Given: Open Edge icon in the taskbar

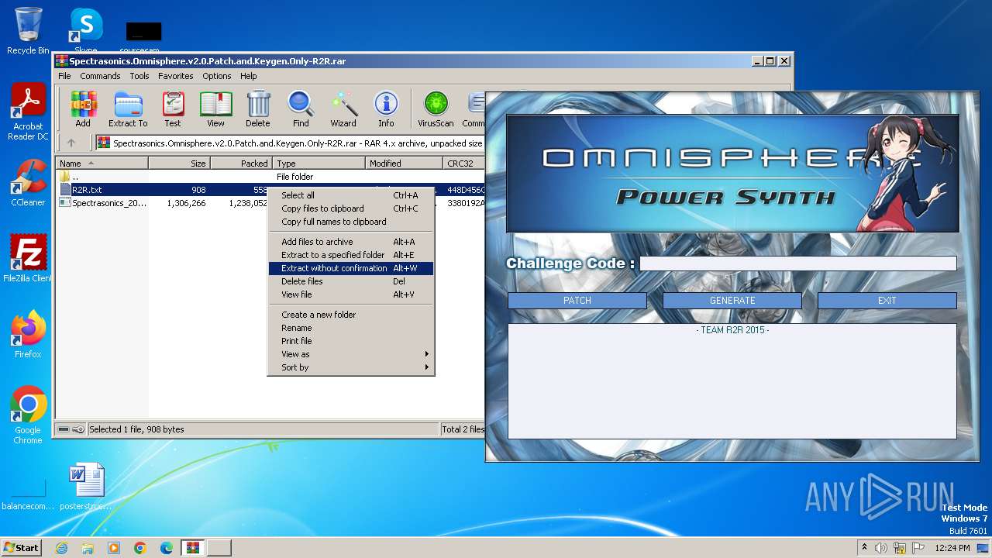Looking at the screenshot, I should (167, 548).
